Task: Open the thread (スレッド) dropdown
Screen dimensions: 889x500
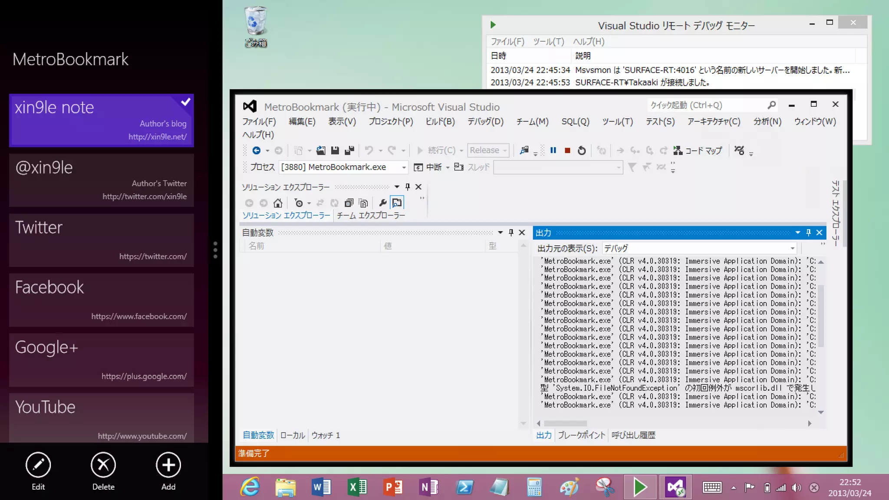Action: [x=558, y=167]
